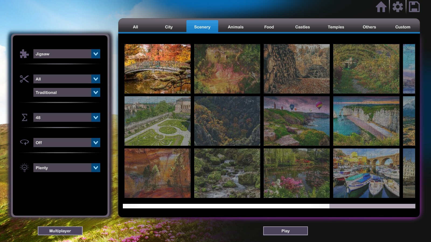Image resolution: width=431 pixels, height=242 pixels.
Task: Select the Custom tab
Action: (402, 27)
